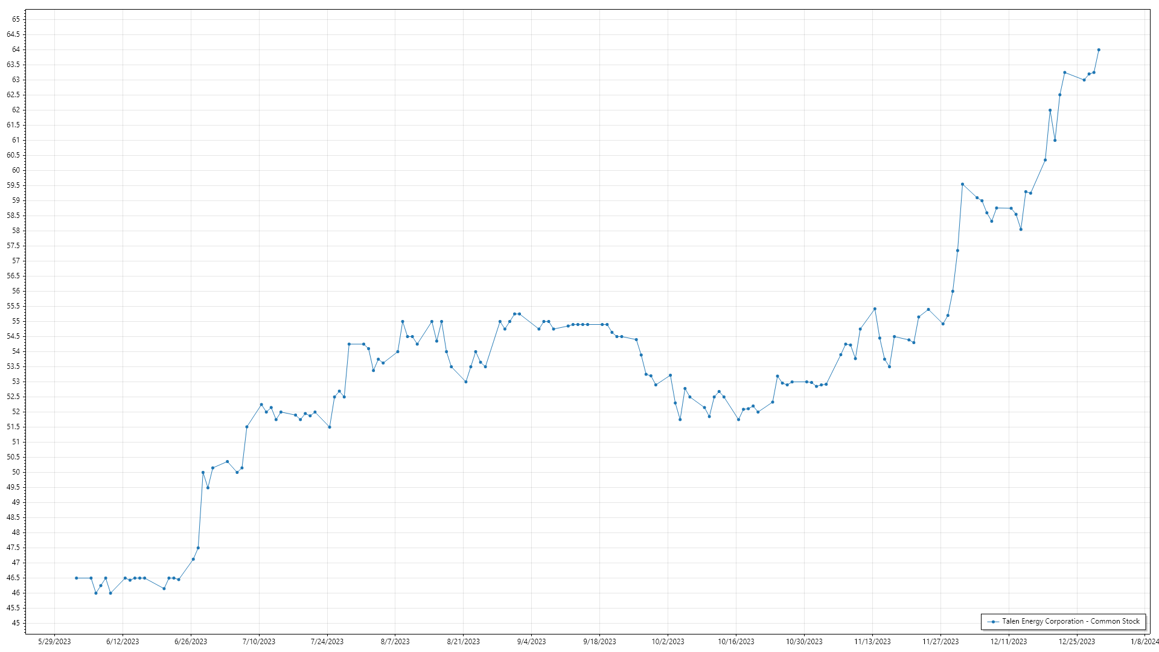1159x652 pixels.
Task: Click the 6/26/2023 date axis label
Action: click(x=191, y=642)
